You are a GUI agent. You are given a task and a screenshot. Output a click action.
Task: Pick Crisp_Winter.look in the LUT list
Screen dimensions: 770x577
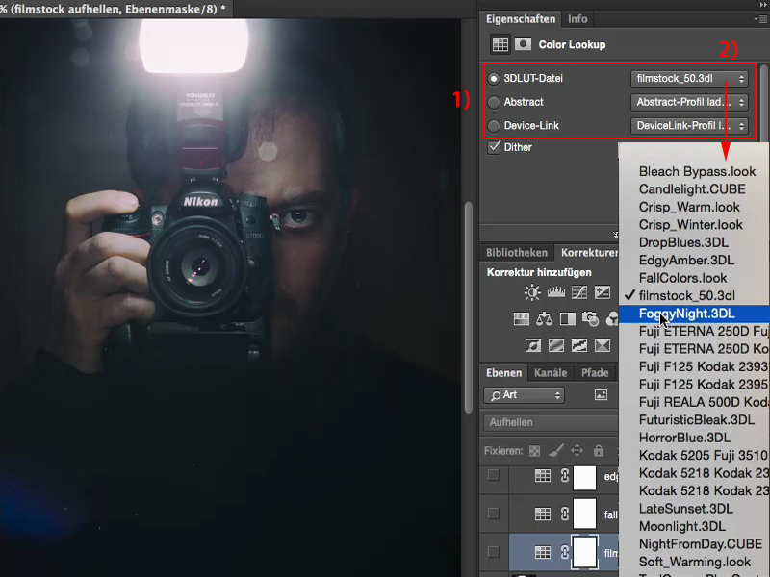click(693, 225)
